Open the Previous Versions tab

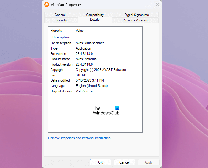point(135,20)
